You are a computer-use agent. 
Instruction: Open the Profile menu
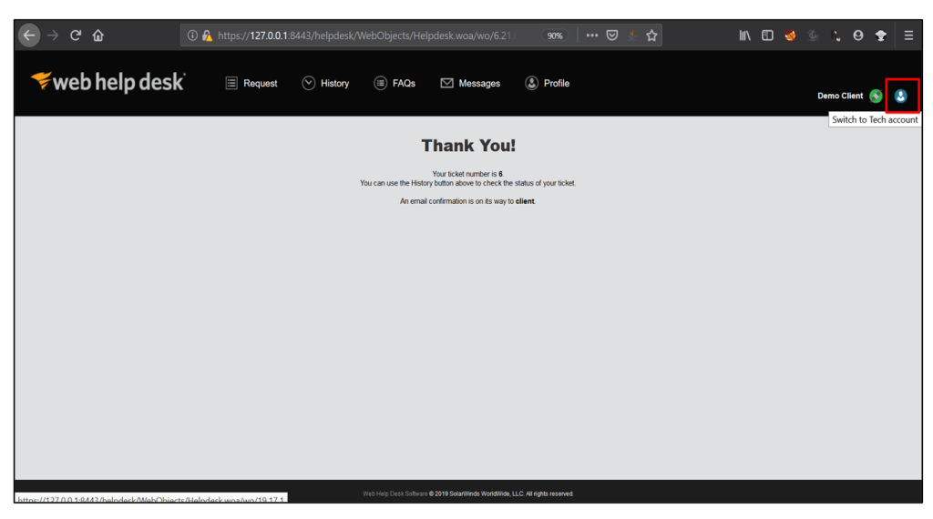pyautogui.click(x=547, y=83)
